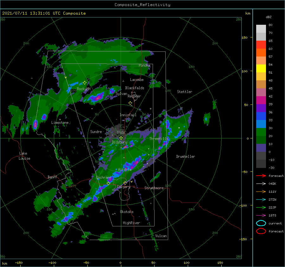285x267 pixels.
Task: Click yellow V marker northeast of Calgary
Action: click(x=131, y=182)
